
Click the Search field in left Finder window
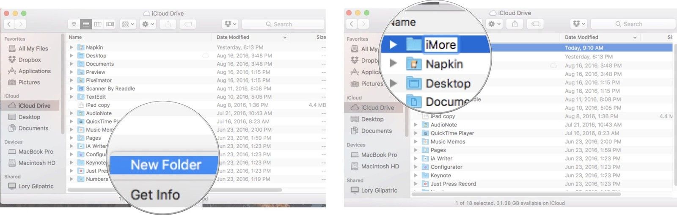tap(283, 24)
